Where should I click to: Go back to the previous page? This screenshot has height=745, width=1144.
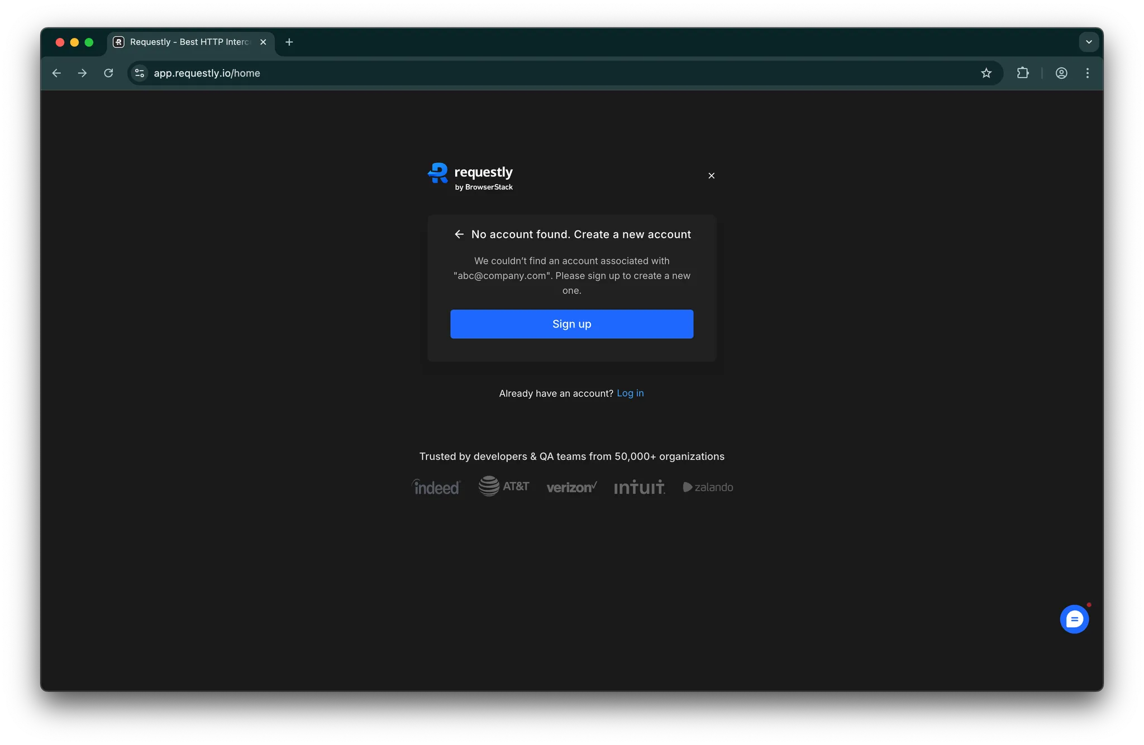click(56, 73)
